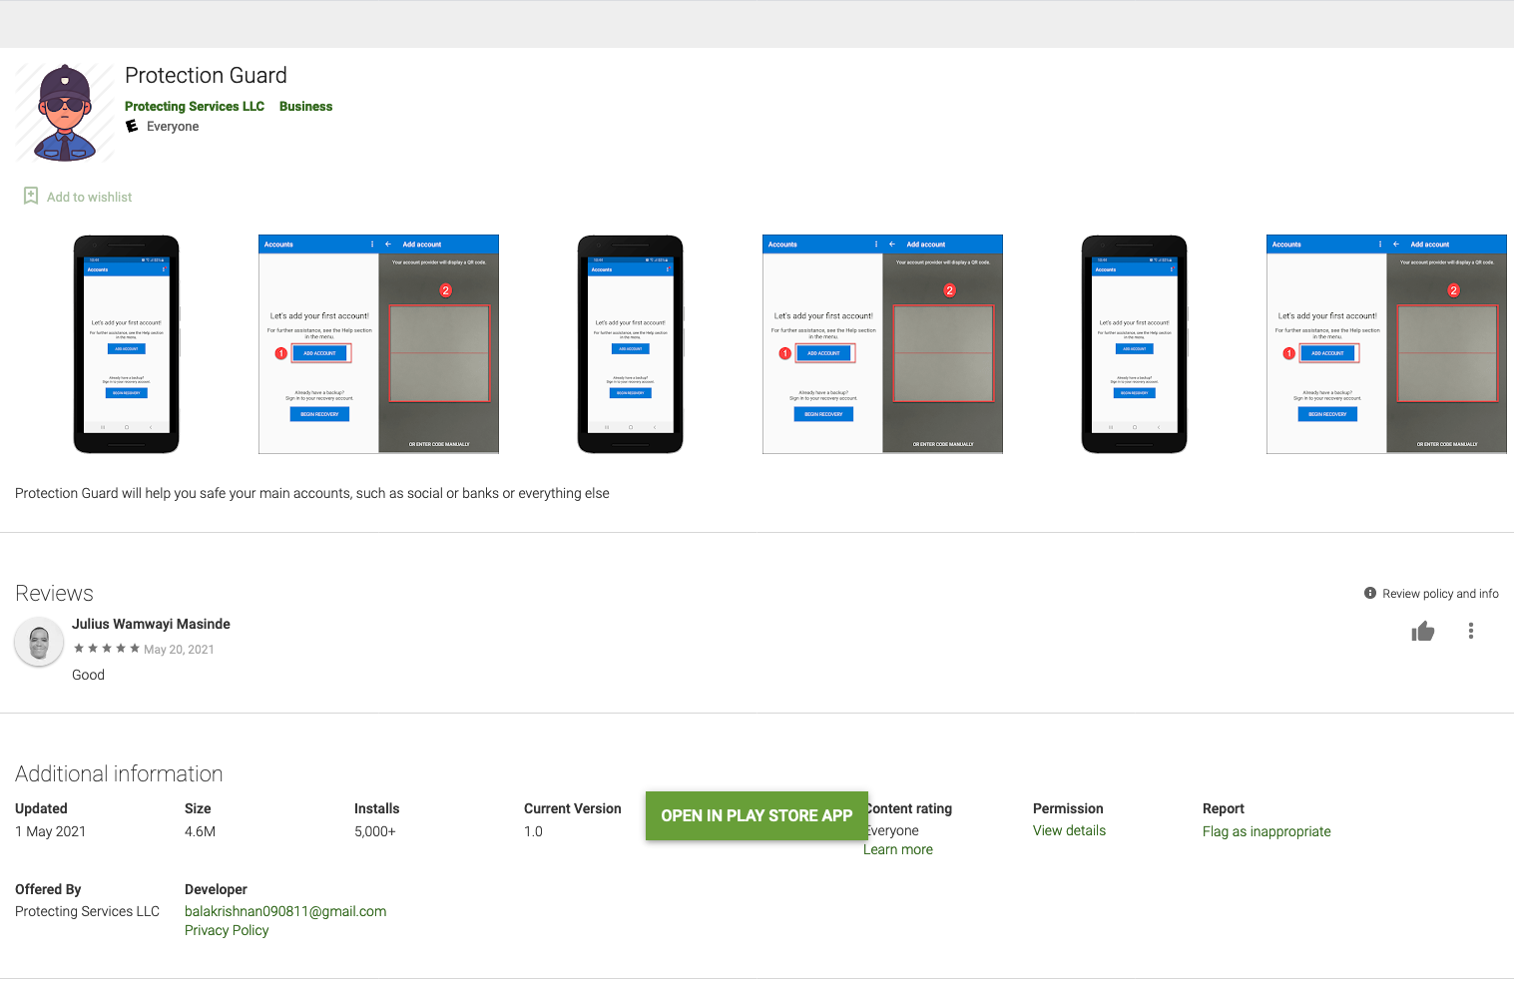Open the second screenshot showing Add account
The height and width of the screenshot is (986, 1514).
(x=378, y=344)
